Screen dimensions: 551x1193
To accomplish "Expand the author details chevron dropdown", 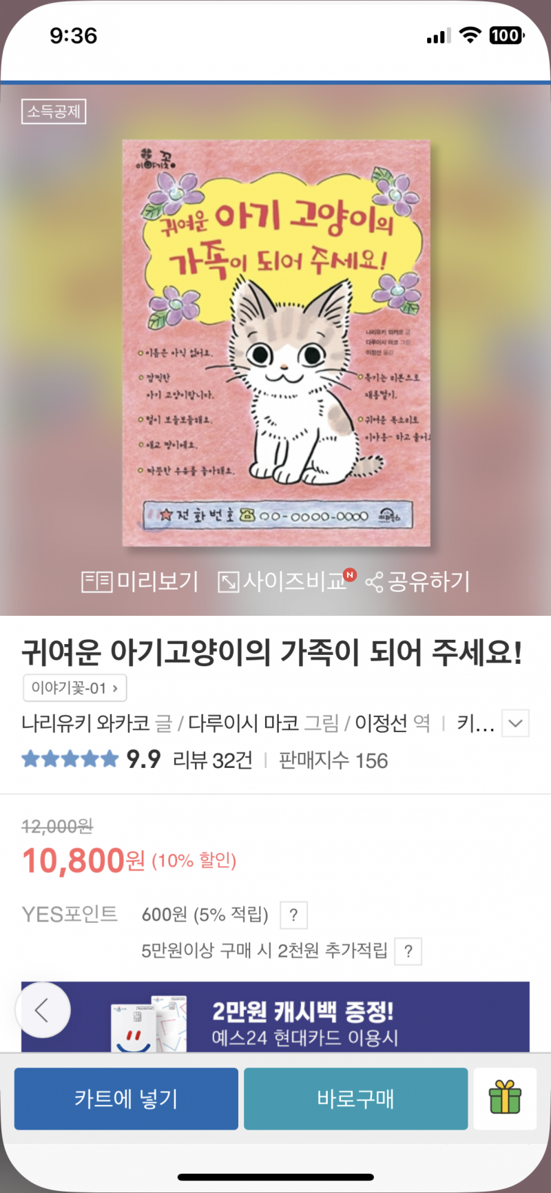I will point(515,723).
